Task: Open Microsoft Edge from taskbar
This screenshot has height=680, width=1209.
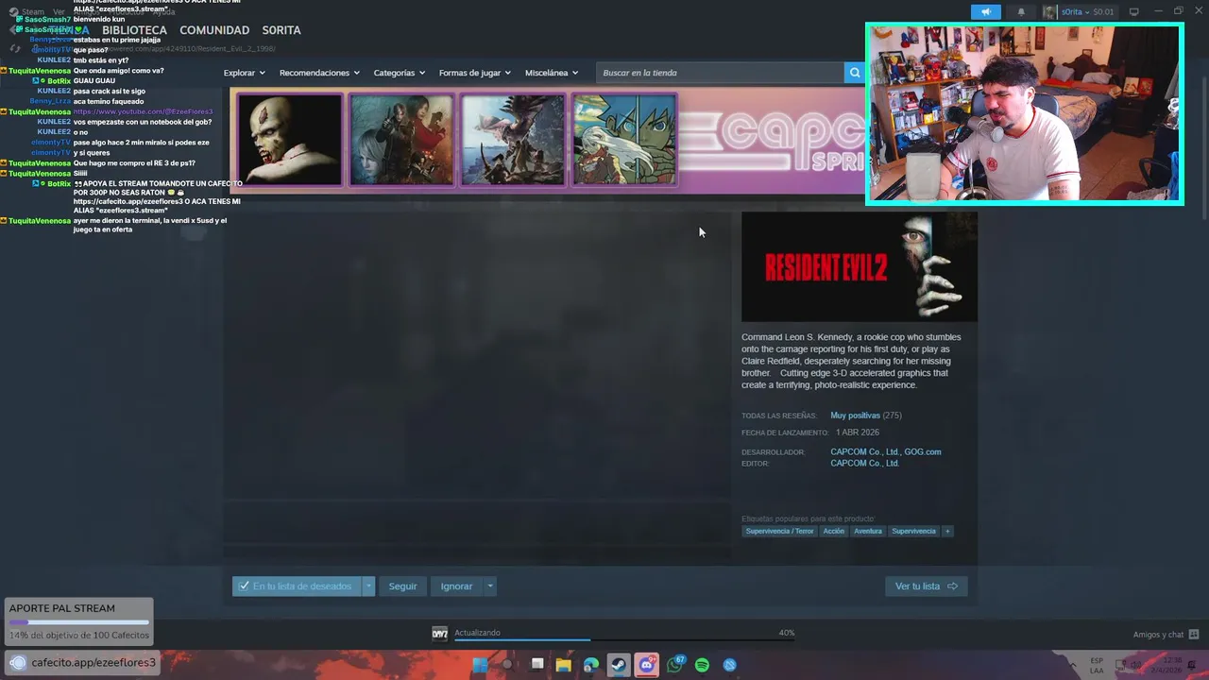Action: coord(591,665)
